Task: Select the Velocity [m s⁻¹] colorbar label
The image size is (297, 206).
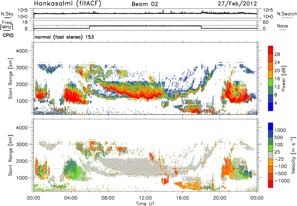Action: pos(293,155)
